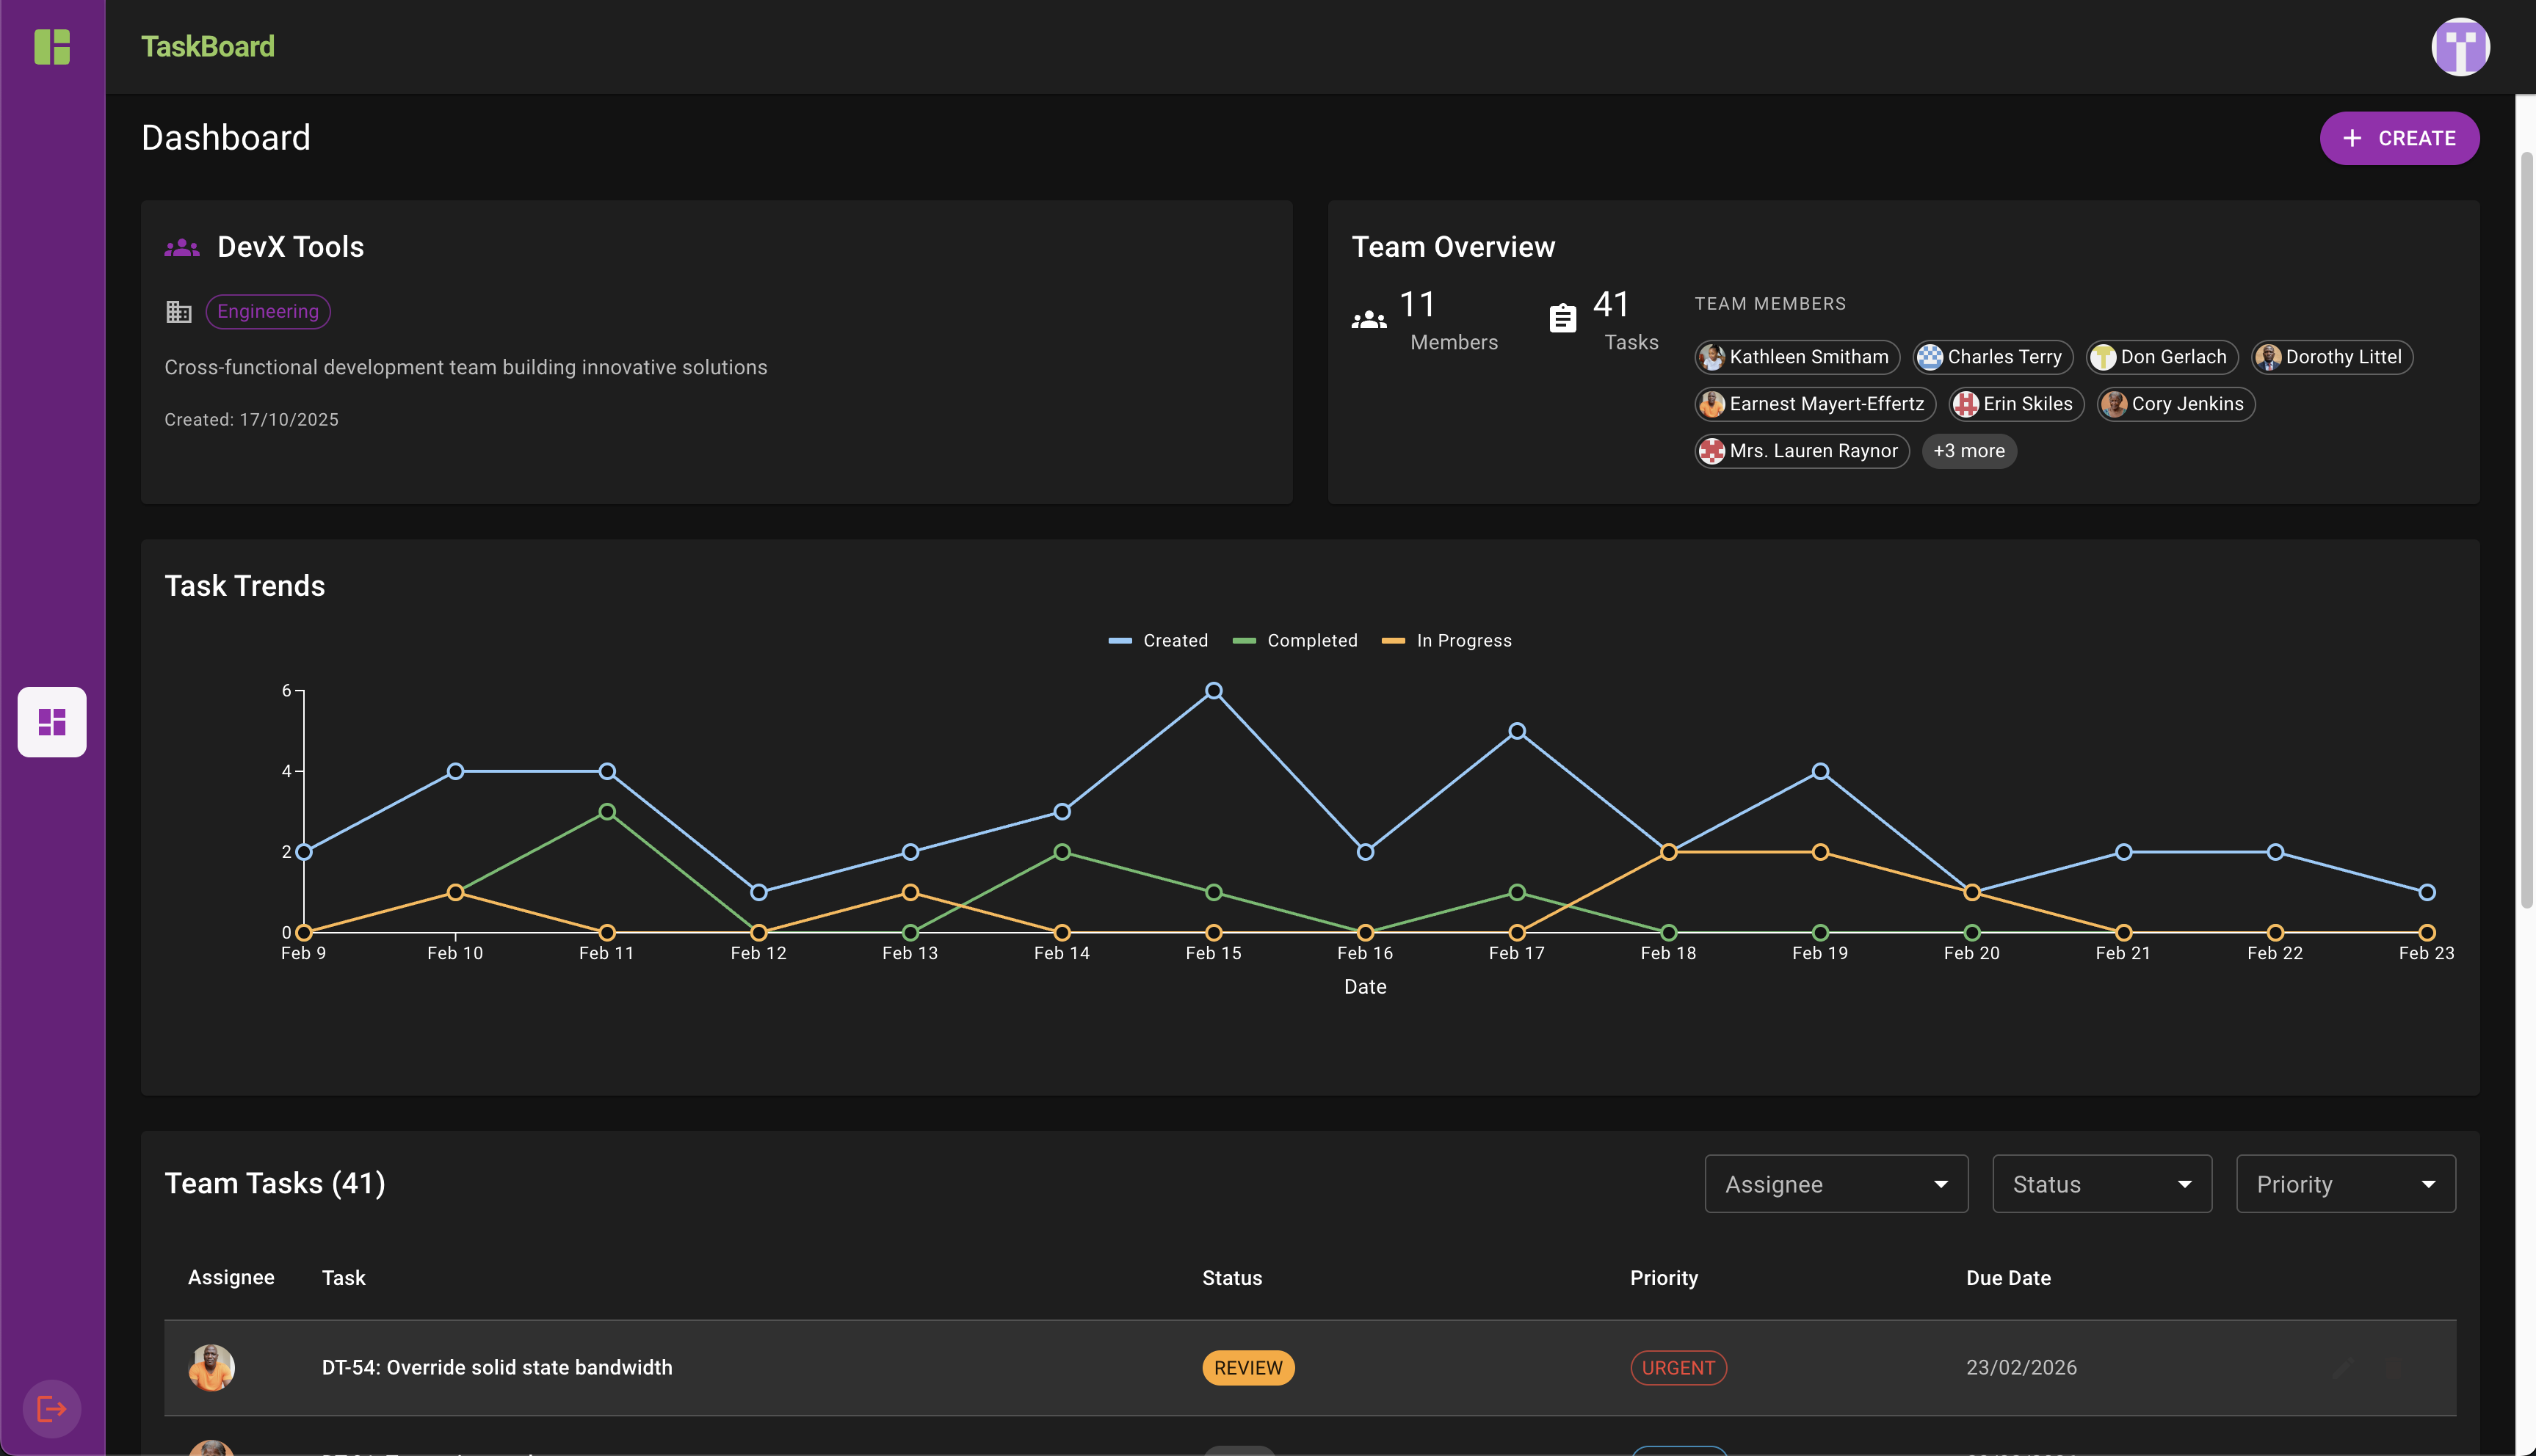Viewport: 2536px width, 1456px height.
Task: Click the due date 23/02/2026 cell
Action: 2021,1368
